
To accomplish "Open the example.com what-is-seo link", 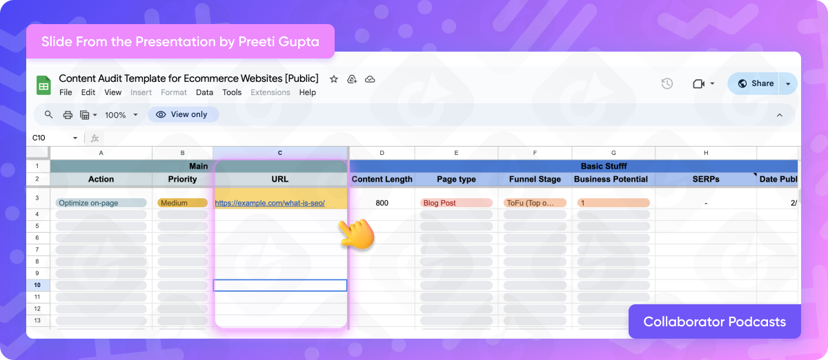I will click(270, 203).
